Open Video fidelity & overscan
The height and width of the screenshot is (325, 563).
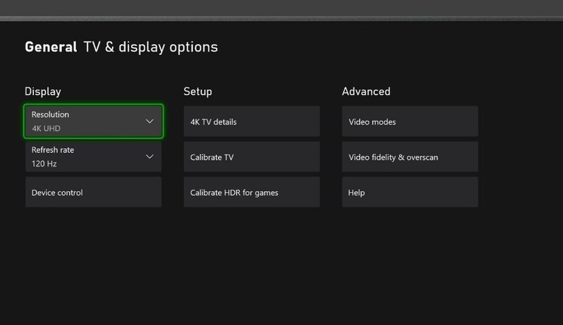[410, 157]
